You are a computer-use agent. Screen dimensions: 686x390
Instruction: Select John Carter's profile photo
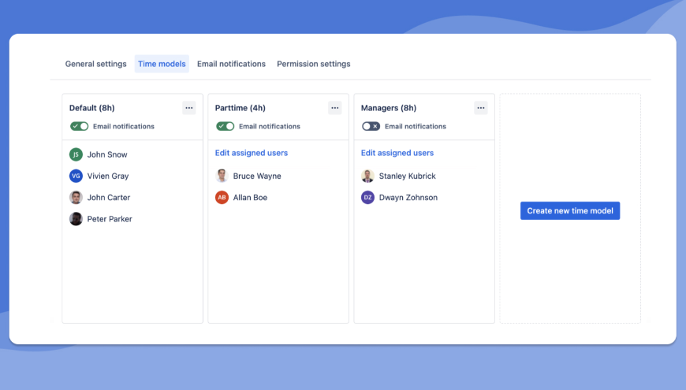[x=76, y=197]
